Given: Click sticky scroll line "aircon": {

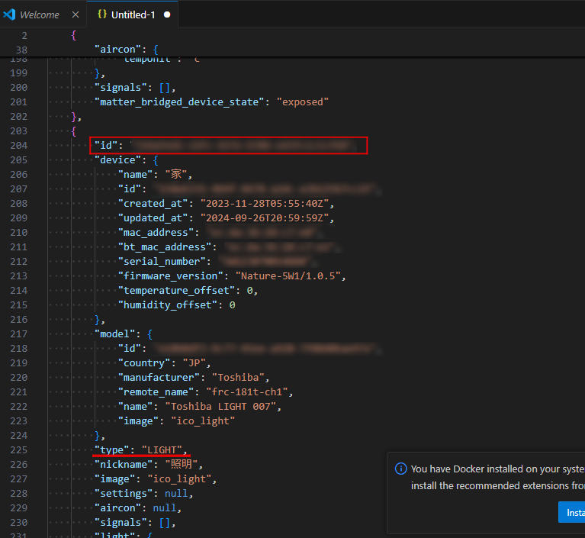Looking at the screenshot, I should [127, 50].
